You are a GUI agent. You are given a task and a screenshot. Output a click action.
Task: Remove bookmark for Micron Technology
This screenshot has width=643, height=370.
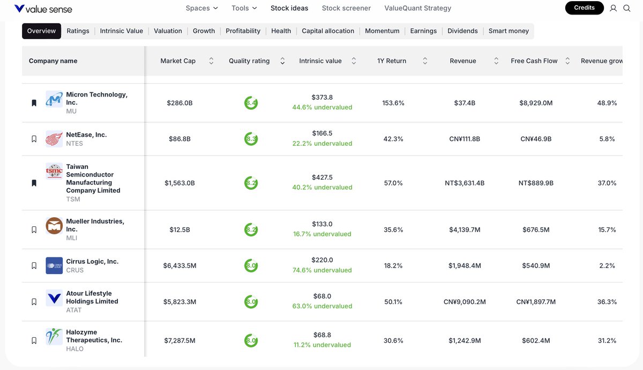(x=34, y=102)
